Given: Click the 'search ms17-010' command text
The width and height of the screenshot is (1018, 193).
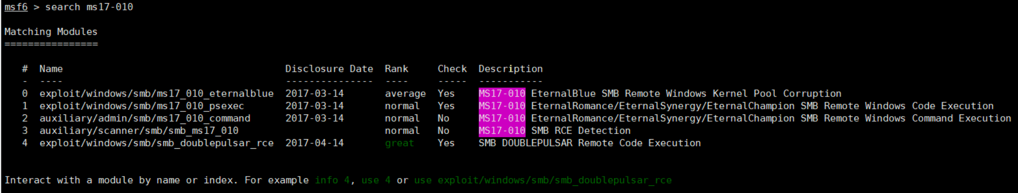Looking at the screenshot, I should click(x=89, y=7).
